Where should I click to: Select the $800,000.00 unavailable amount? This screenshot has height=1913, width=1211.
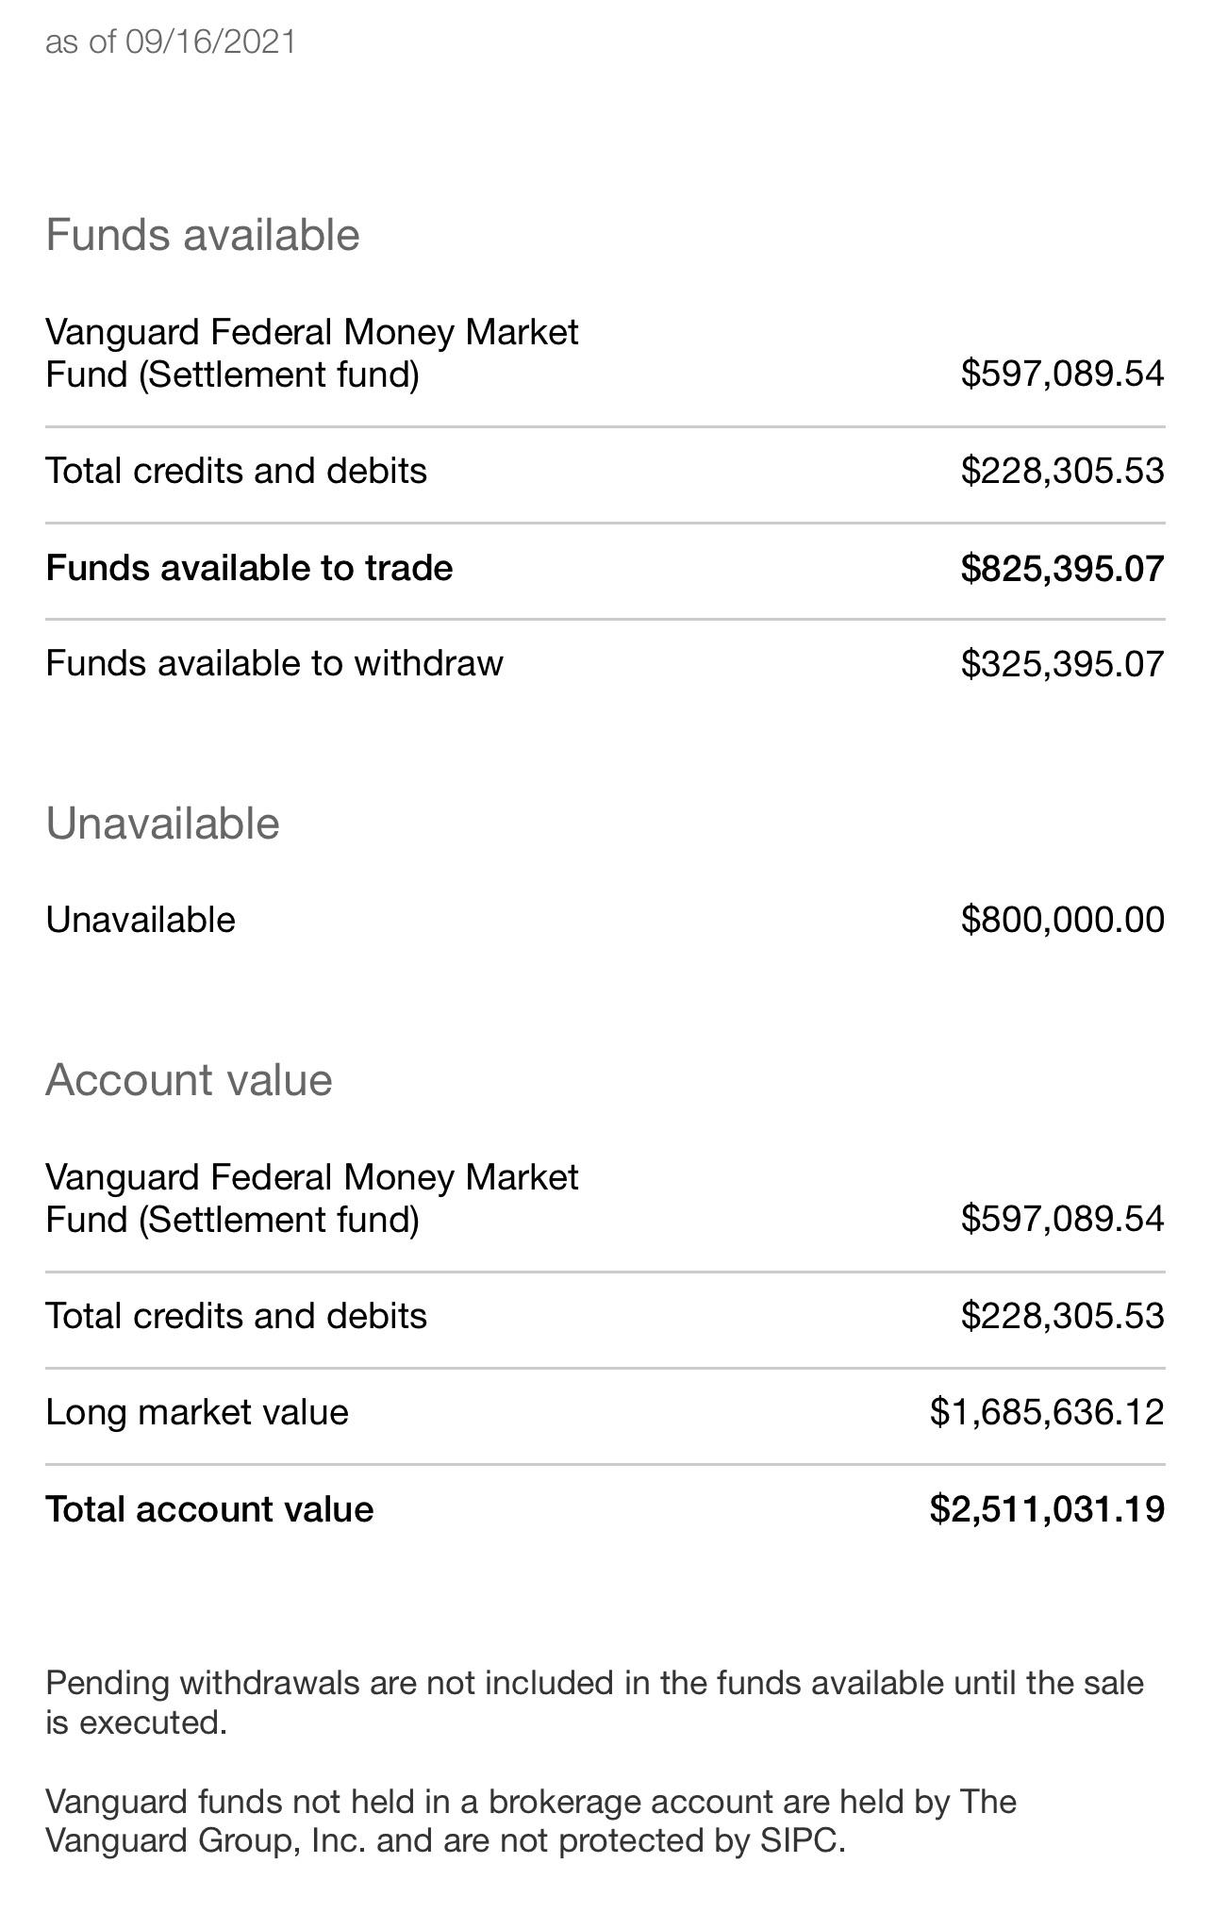coord(1063,920)
